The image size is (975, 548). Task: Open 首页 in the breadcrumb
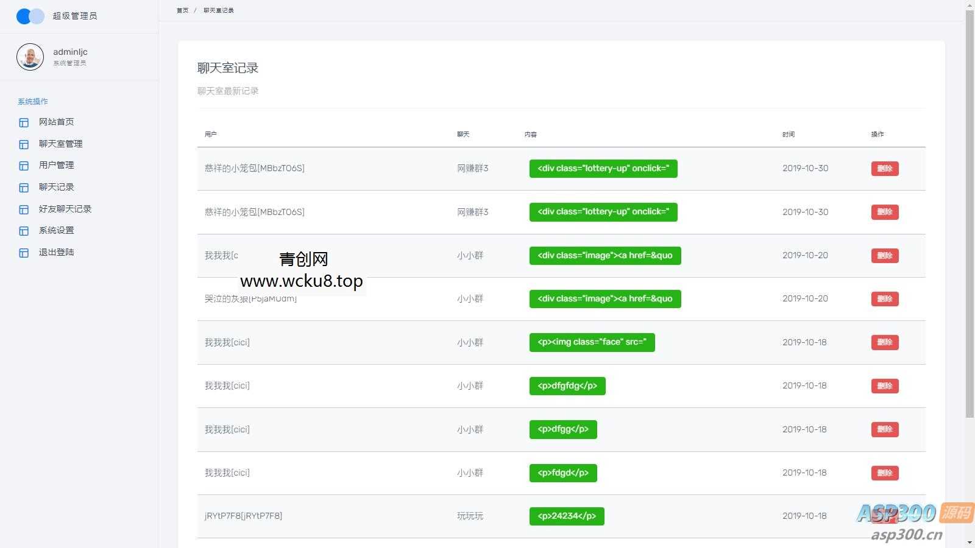(x=182, y=10)
